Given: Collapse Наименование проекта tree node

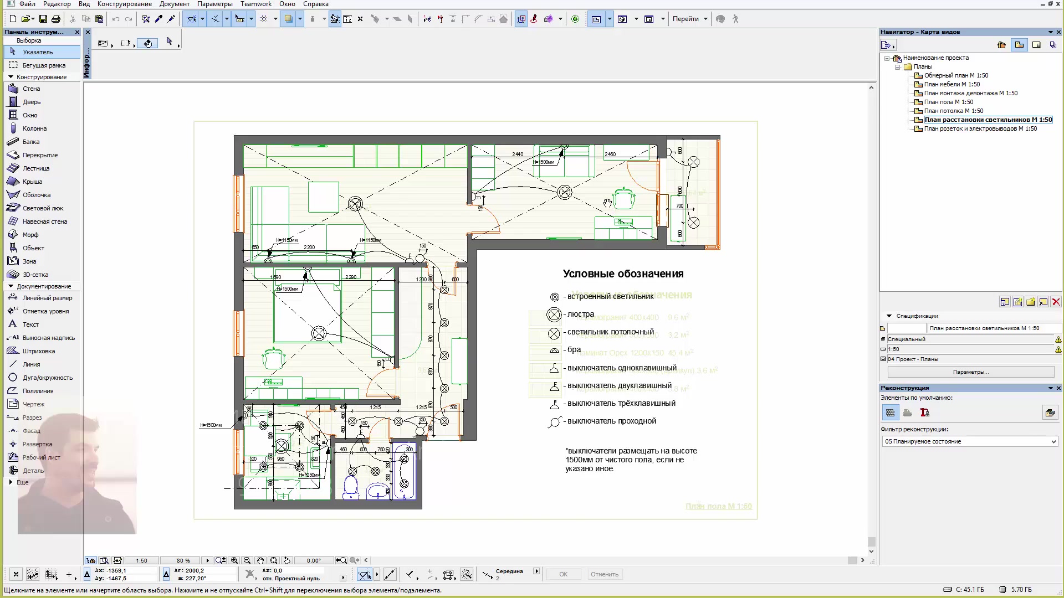Looking at the screenshot, I should pos(887,58).
